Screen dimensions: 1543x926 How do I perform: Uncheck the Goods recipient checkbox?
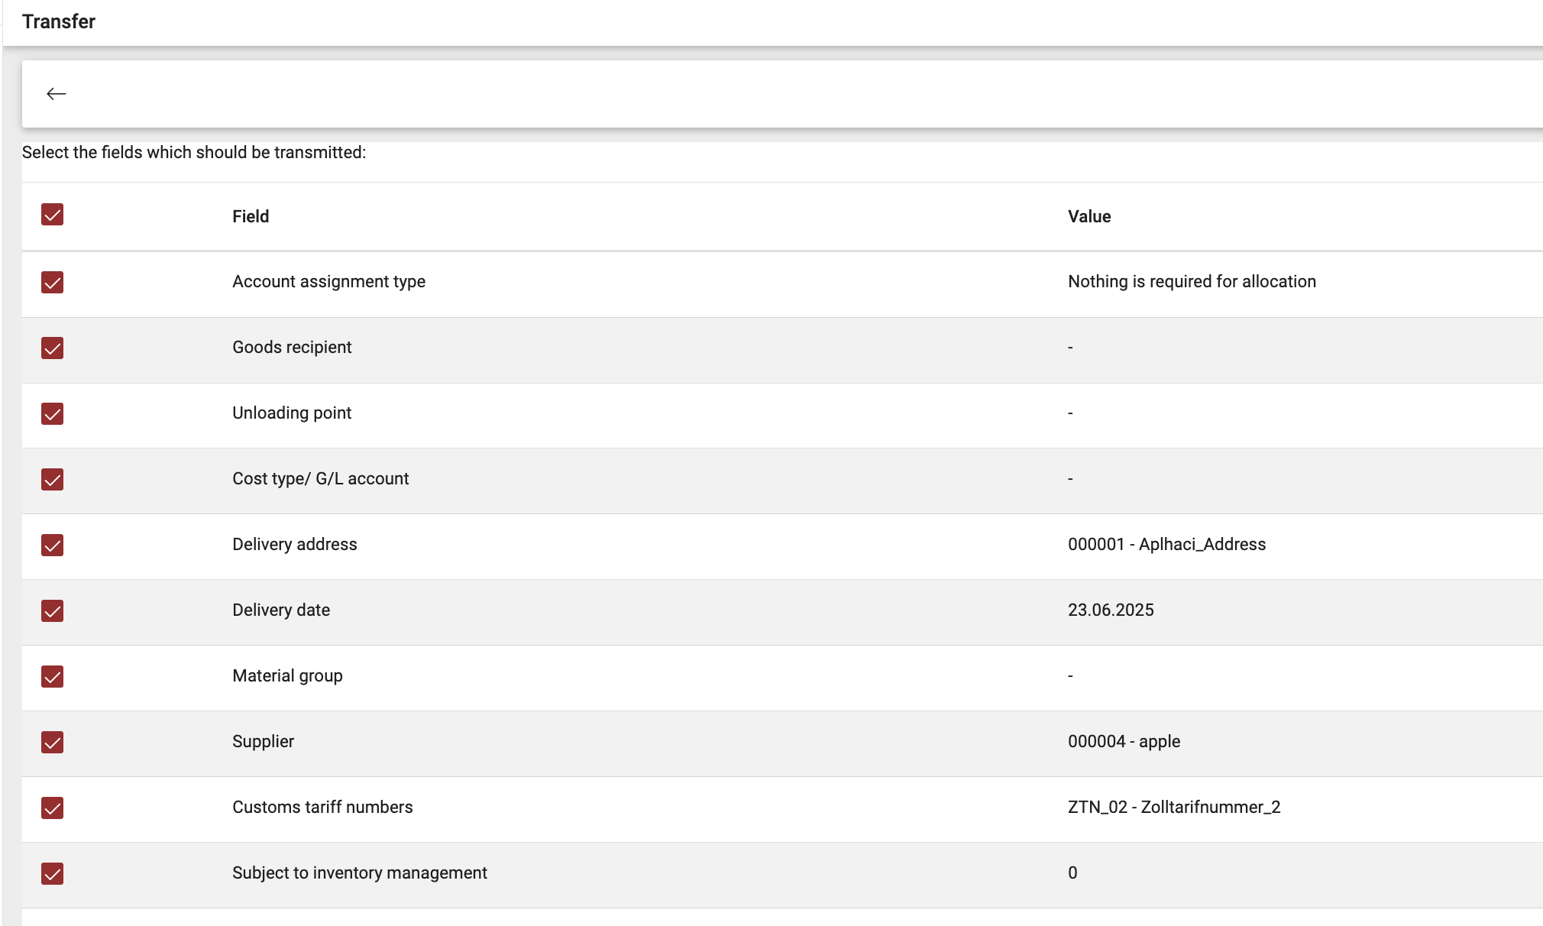coord(52,347)
